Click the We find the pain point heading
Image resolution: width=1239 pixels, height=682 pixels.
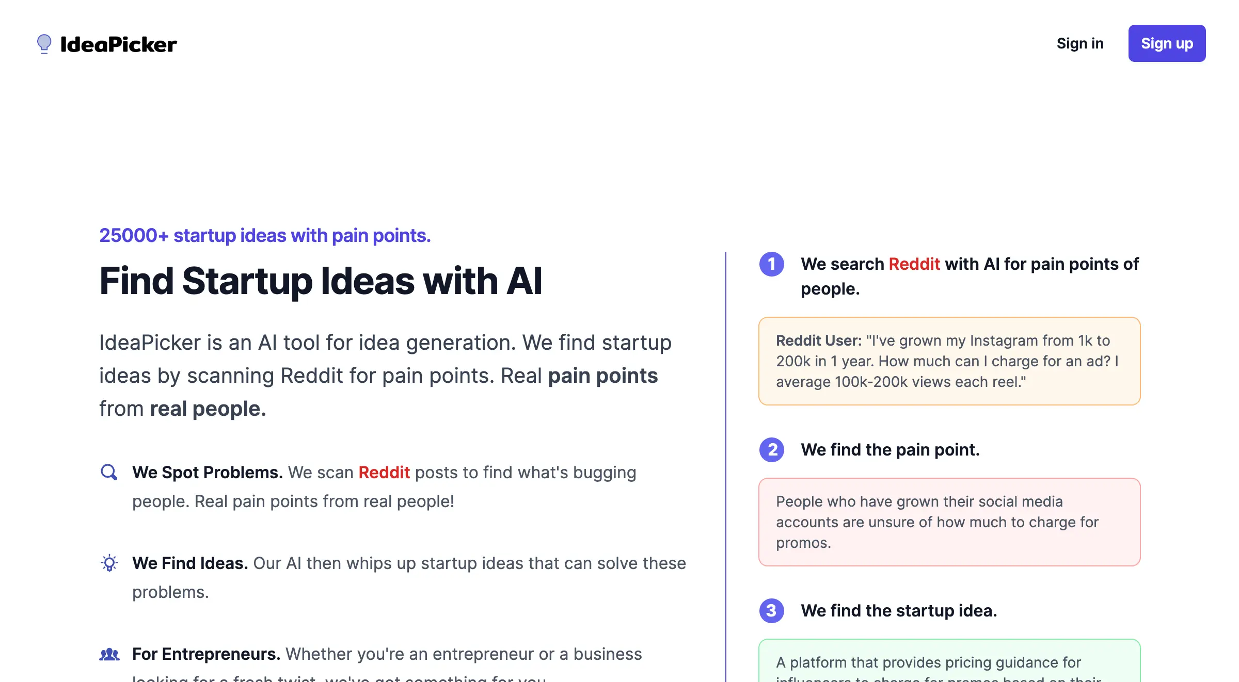click(890, 449)
